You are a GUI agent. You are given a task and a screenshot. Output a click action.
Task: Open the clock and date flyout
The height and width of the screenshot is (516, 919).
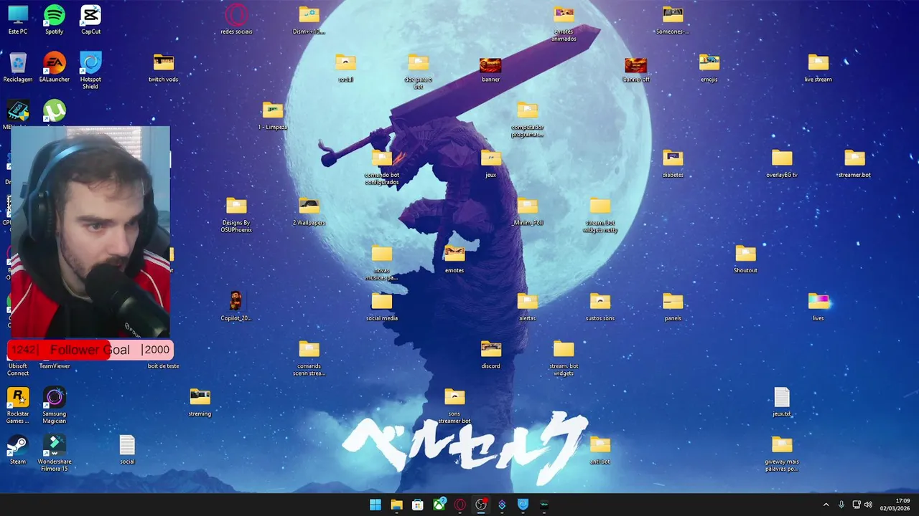click(896, 505)
